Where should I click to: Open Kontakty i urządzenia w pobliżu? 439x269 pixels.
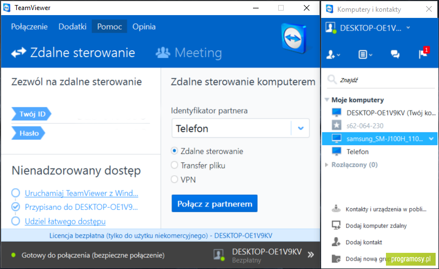[386, 209]
